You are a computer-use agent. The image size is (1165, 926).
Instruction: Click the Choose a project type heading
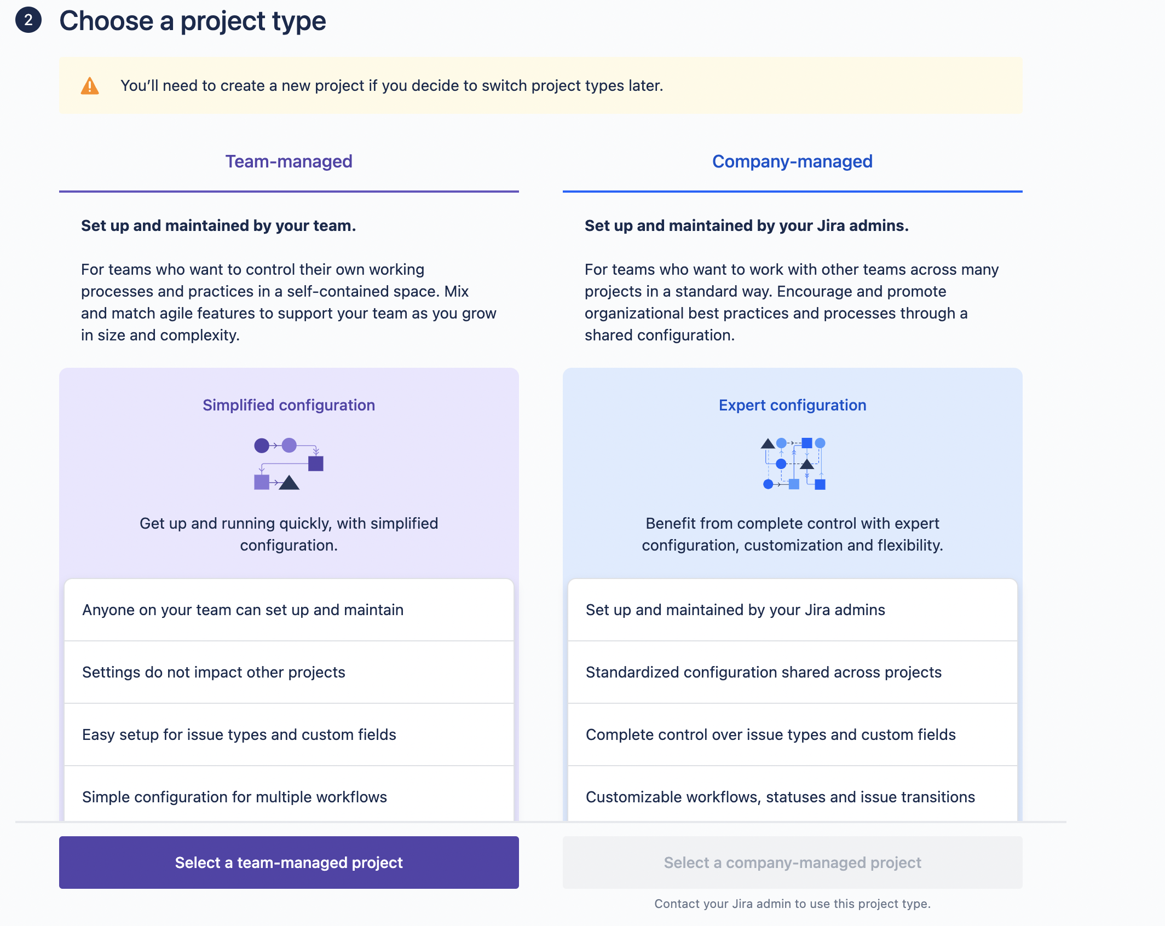[192, 21]
